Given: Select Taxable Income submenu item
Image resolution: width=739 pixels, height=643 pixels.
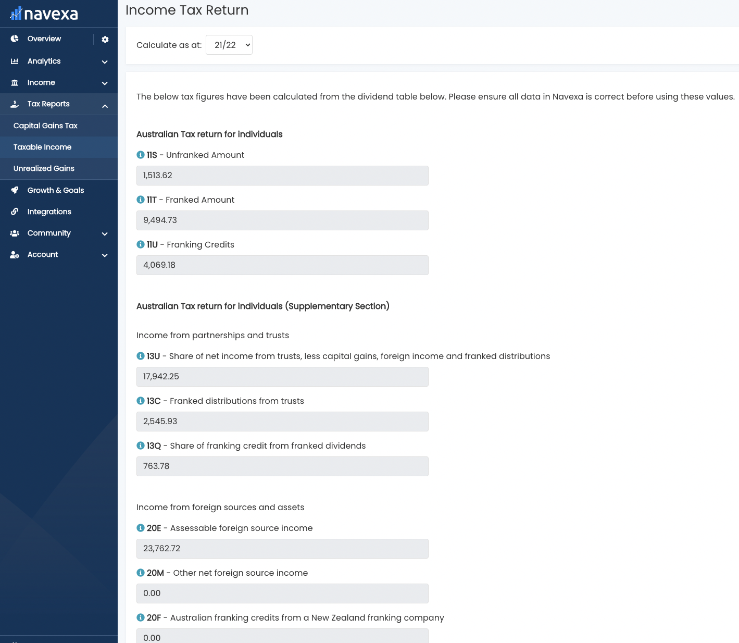Looking at the screenshot, I should coord(43,147).
